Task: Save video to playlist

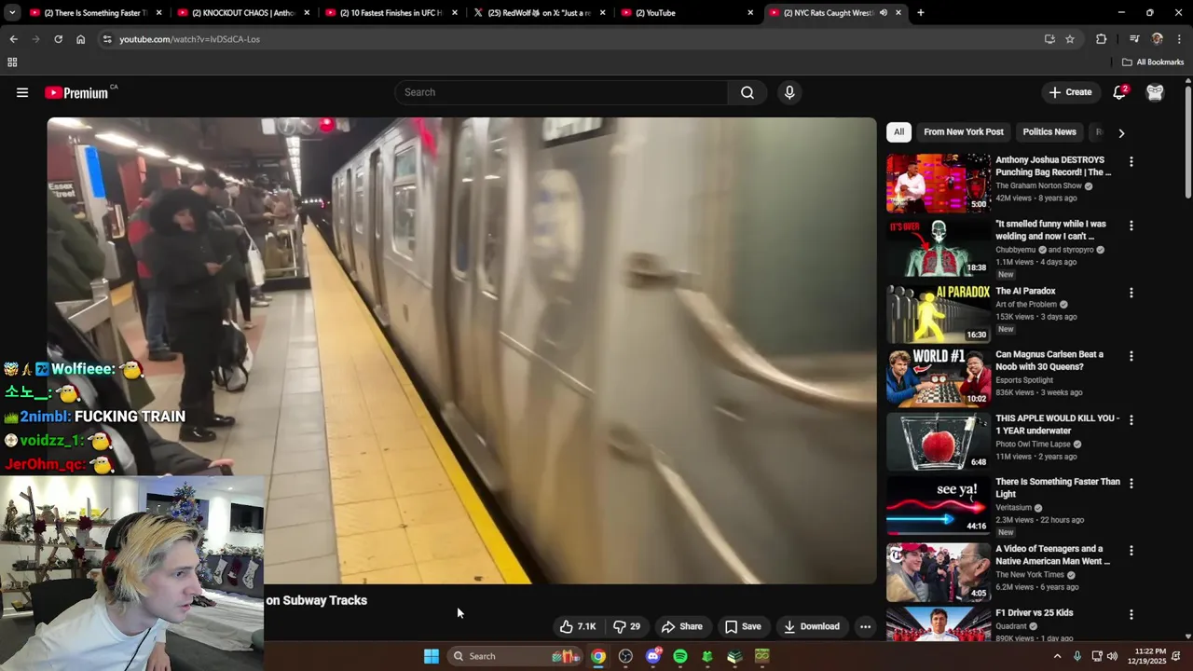Action: point(743,626)
